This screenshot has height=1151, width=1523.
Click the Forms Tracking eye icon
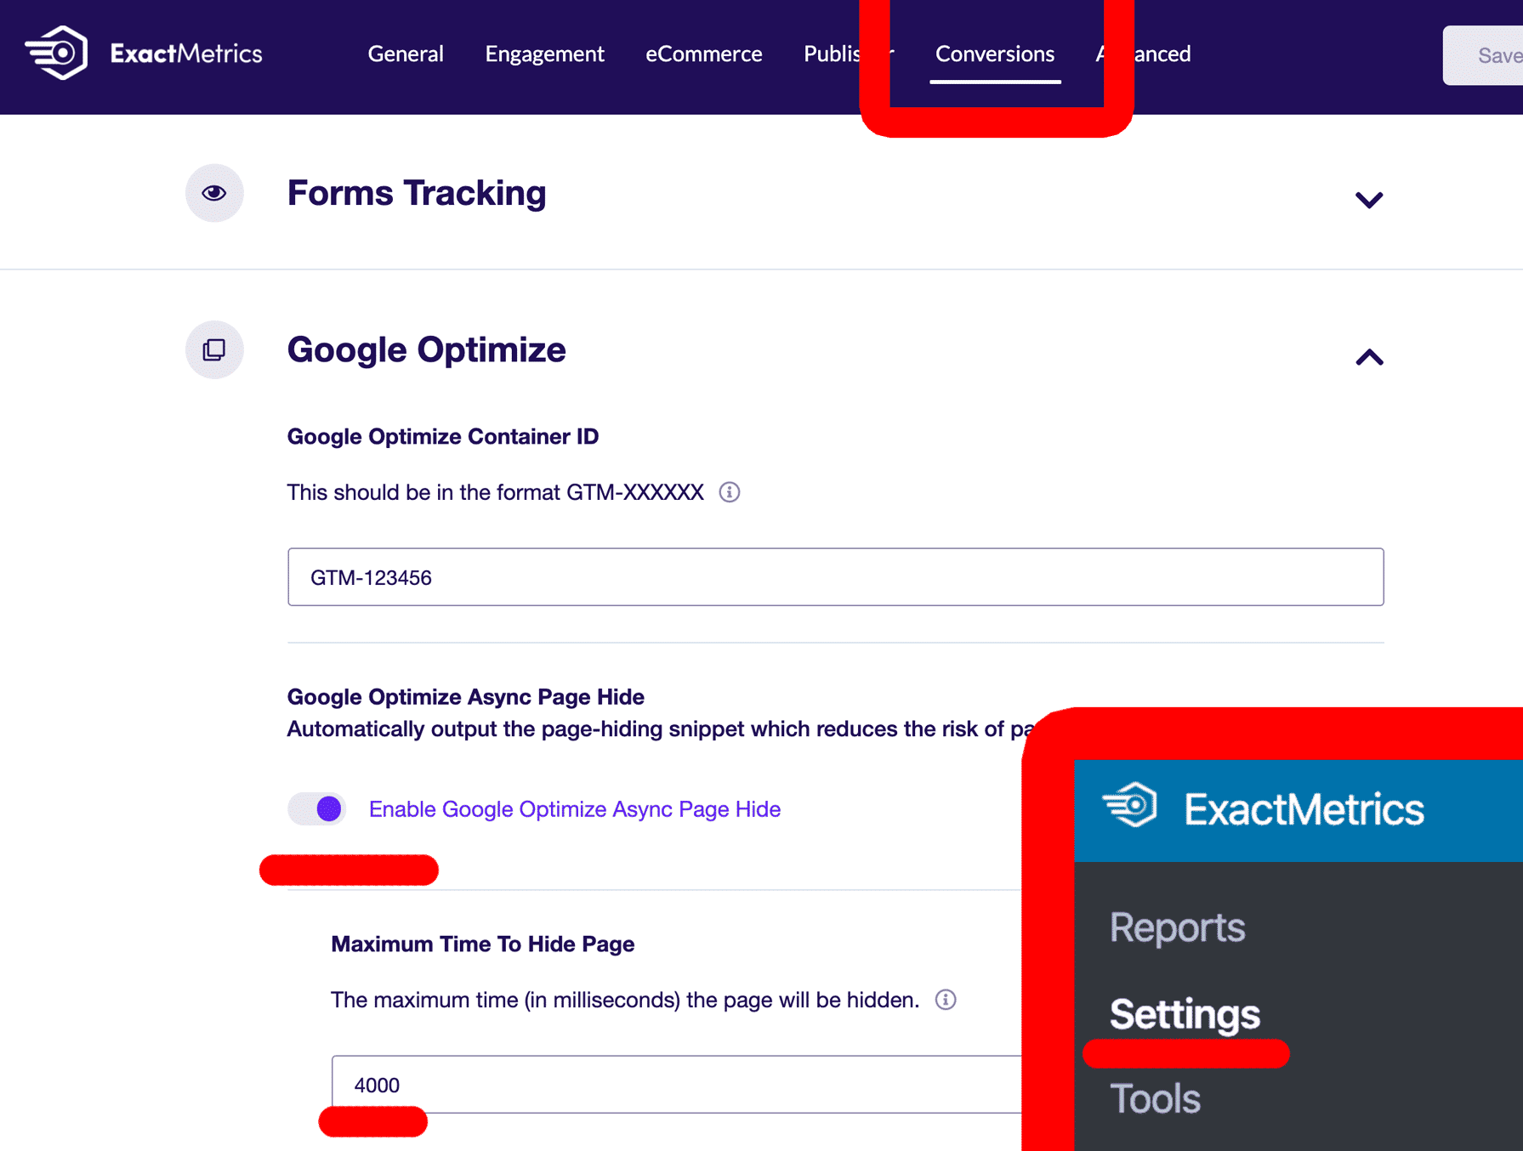tap(214, 193)
